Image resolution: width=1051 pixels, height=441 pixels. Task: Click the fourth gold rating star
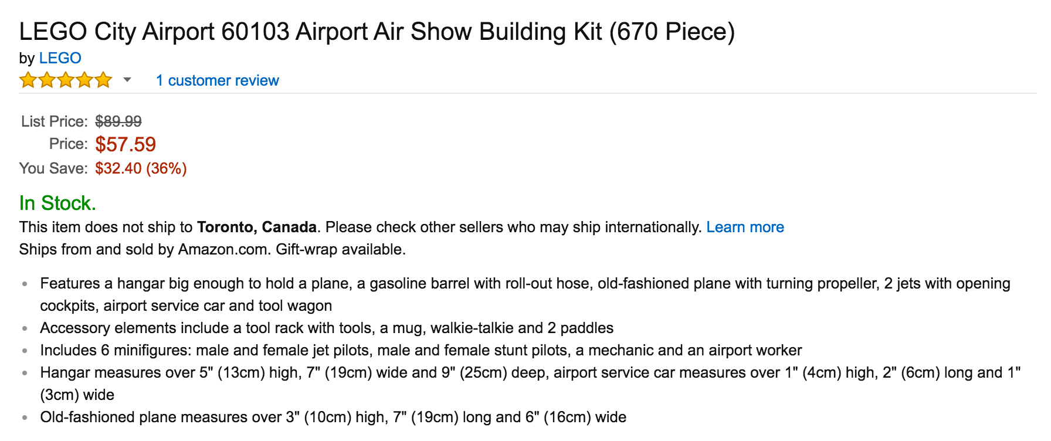coord(84,80)
